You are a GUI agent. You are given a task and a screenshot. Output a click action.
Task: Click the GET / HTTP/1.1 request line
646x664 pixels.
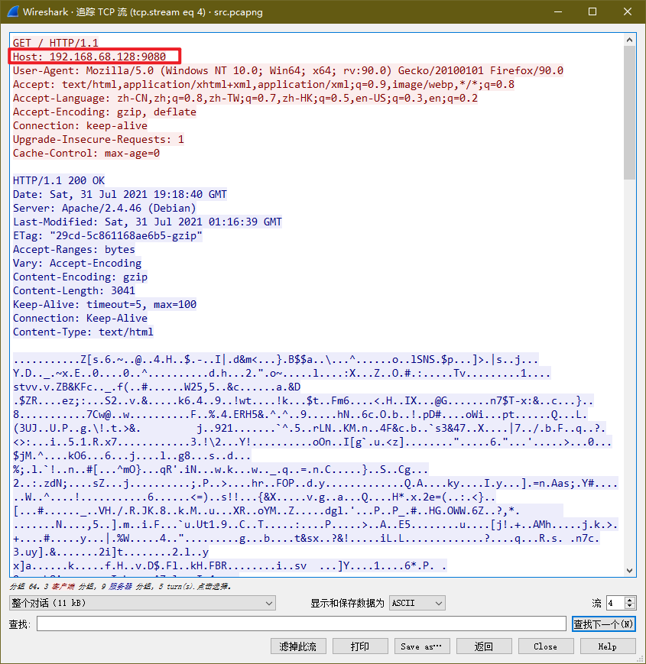pos(56,43)
